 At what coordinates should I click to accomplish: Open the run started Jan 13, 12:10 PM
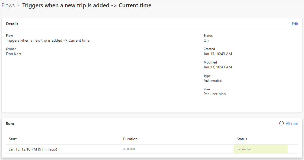[x=33, y=149]
